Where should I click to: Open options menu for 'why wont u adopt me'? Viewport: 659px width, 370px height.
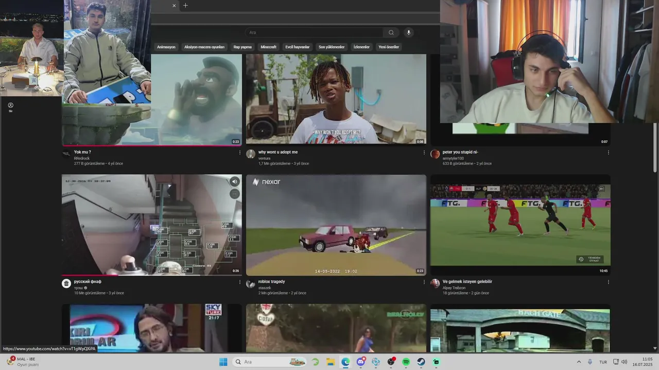[x=424, y=153]
